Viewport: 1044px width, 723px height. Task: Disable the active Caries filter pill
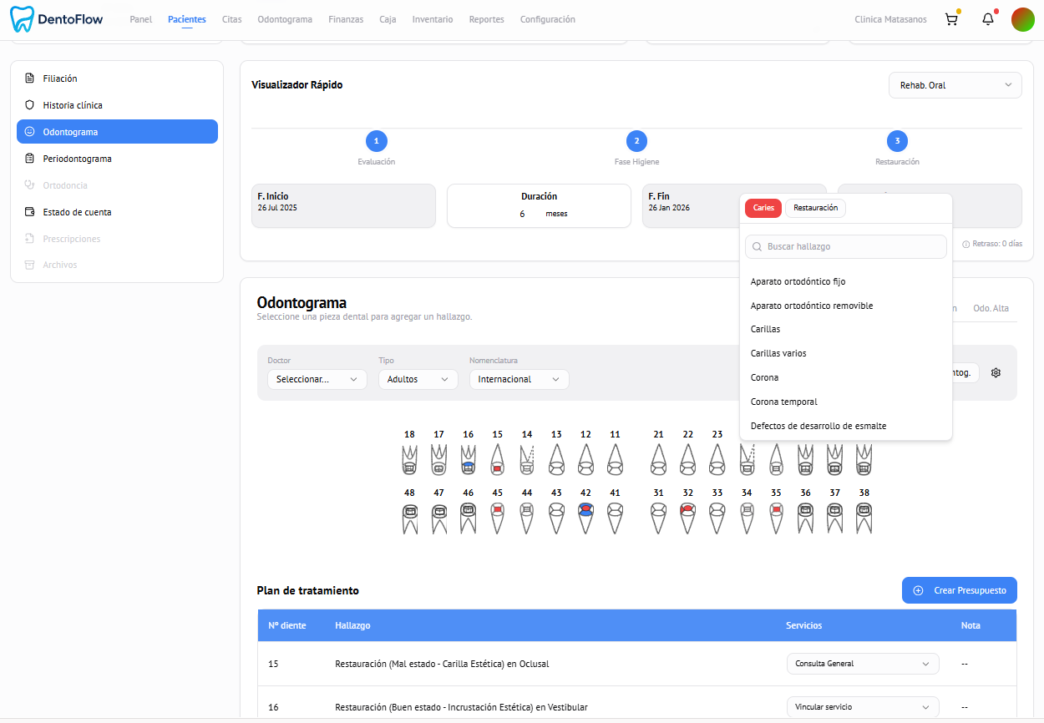pos(763,207)
